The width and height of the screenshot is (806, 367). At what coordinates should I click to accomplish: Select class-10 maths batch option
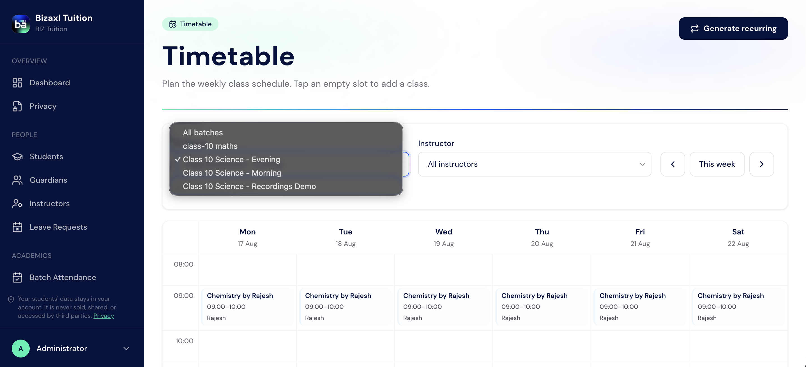pos(286,146)
